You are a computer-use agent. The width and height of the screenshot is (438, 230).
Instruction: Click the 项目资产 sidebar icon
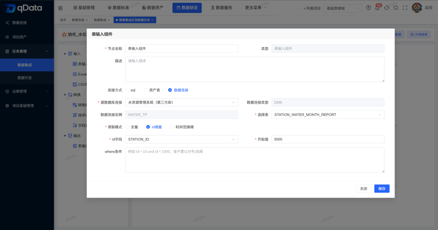coord(7,37)
